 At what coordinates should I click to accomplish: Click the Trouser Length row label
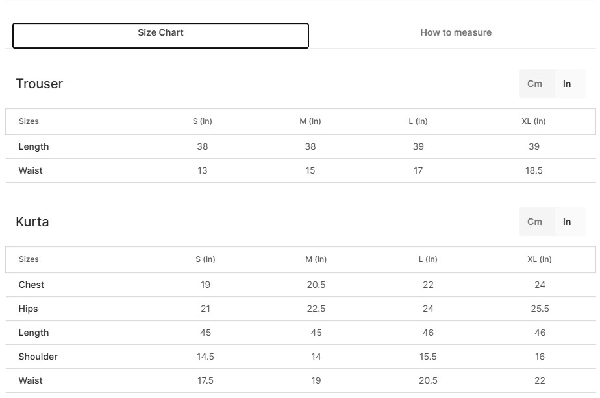[34, 146]
